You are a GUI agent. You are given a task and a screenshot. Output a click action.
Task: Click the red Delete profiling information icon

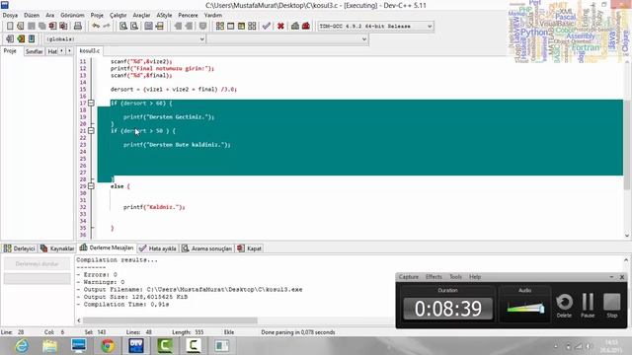click(x=306, y=27)
